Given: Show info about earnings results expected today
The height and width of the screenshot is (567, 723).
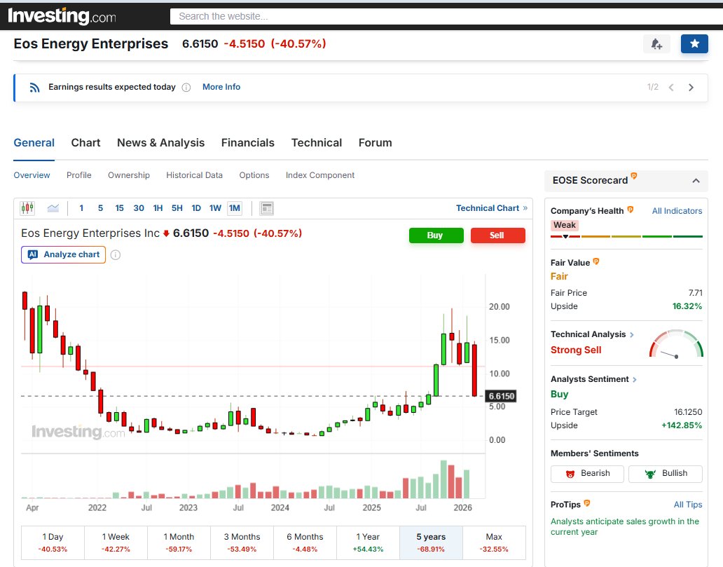Looking at the screenshot, I should pyautogui.click(x=186, y=87).
